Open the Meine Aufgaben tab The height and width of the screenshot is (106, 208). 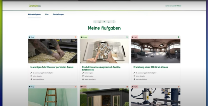click(34, 14)
